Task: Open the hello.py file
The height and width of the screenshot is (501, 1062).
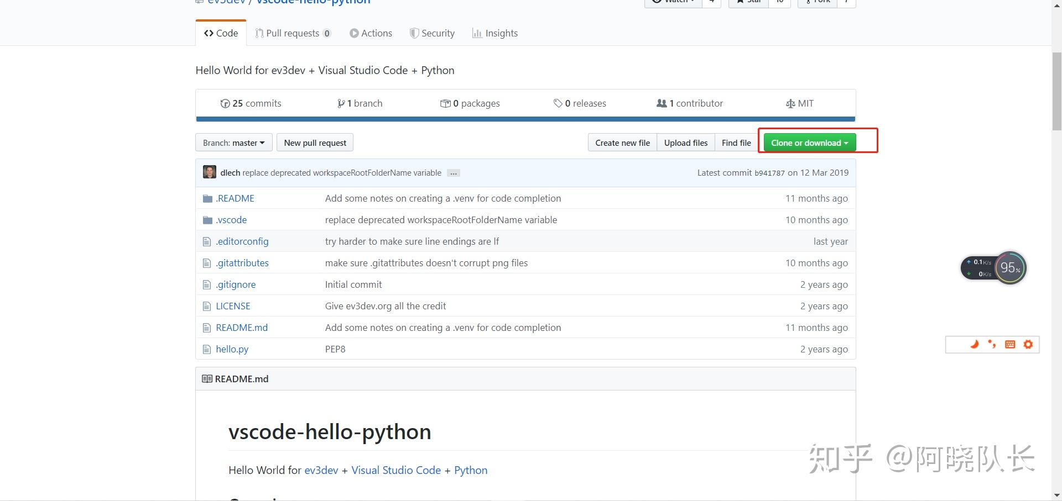Action: tap(232, 349)
